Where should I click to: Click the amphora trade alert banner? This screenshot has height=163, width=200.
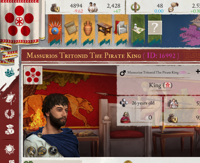[88, 30]
